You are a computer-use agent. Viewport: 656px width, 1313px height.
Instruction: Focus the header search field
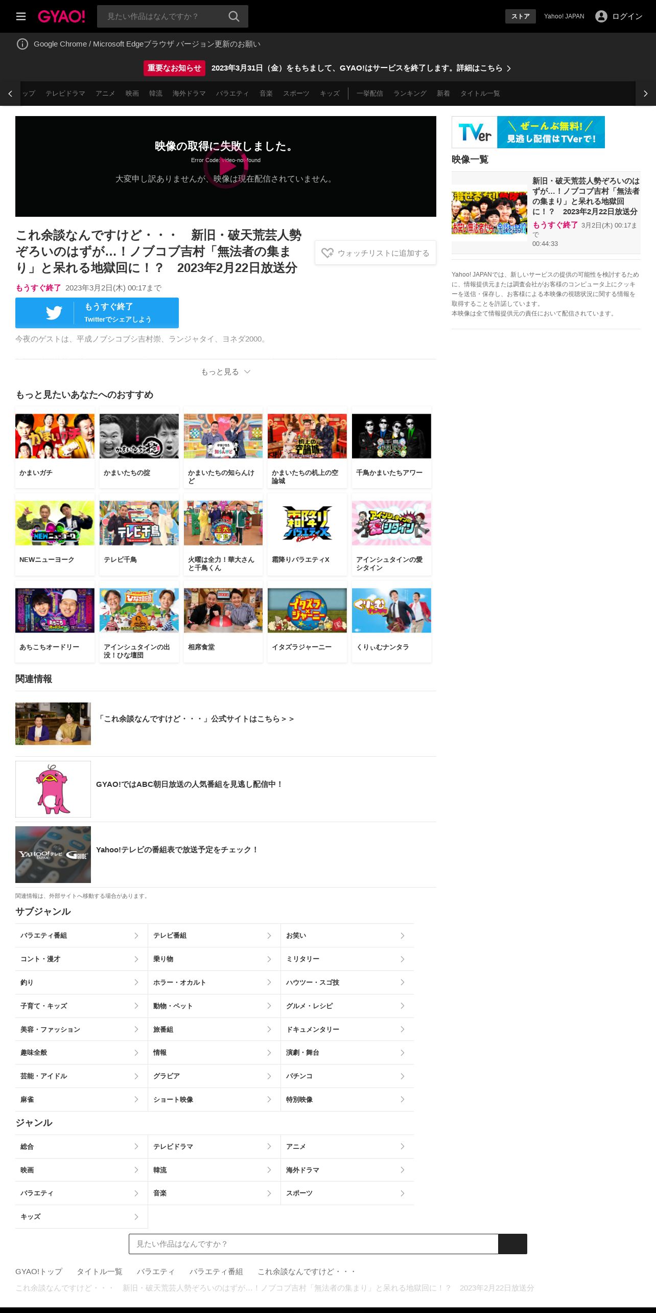[162, 16]
